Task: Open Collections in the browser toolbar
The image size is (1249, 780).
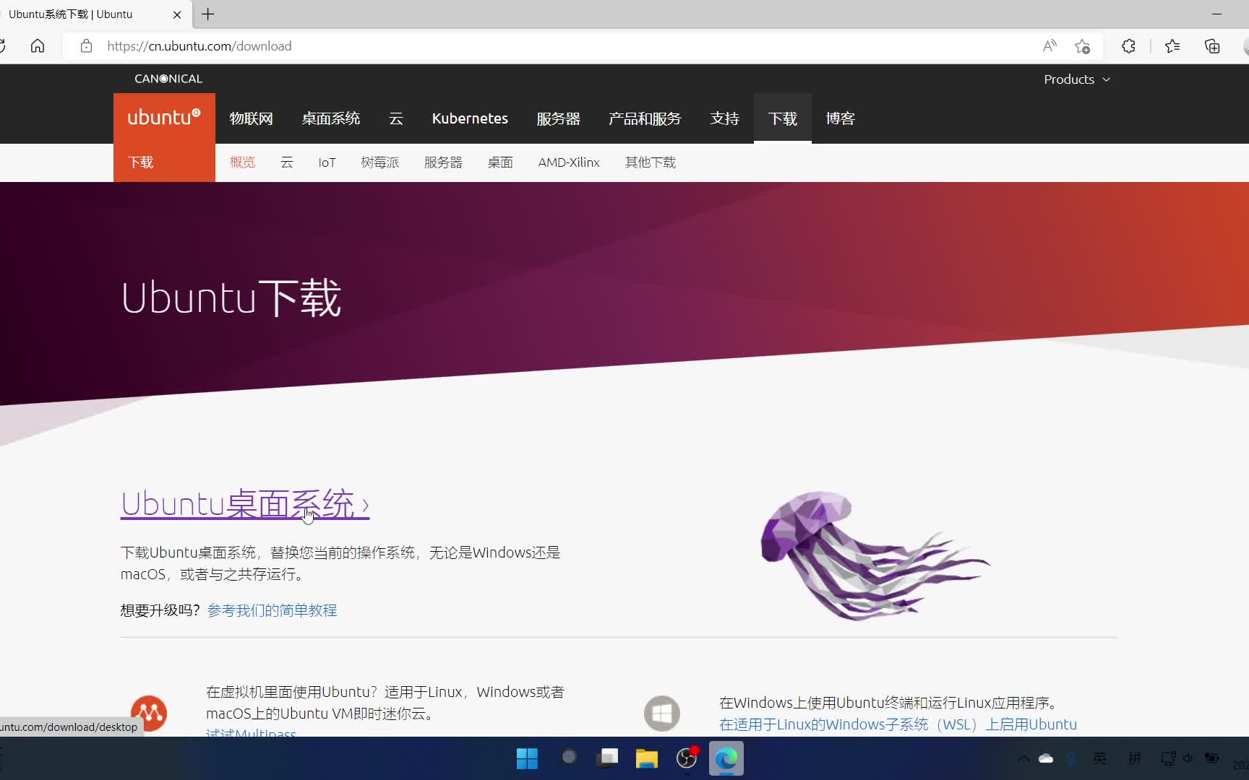Action: pos(1212,45)
